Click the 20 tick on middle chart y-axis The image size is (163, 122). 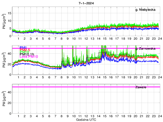coord(9,64)
